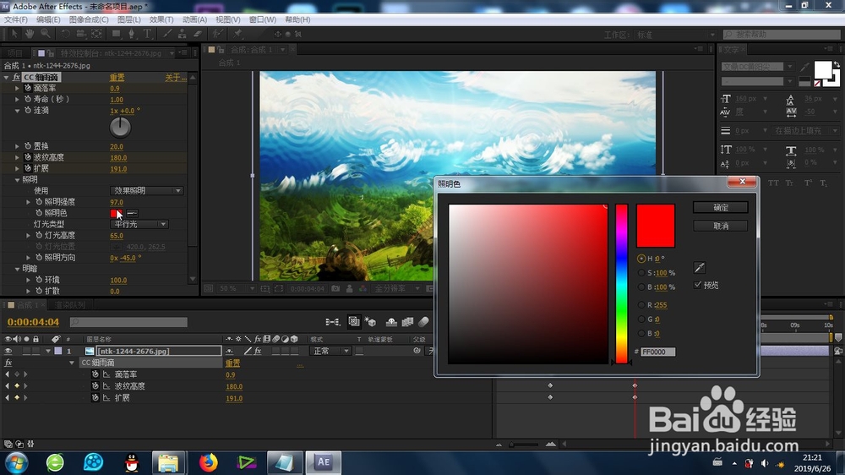Select the Eraser tool
This screenshot has height=475, width=845.
coord(198,34)
